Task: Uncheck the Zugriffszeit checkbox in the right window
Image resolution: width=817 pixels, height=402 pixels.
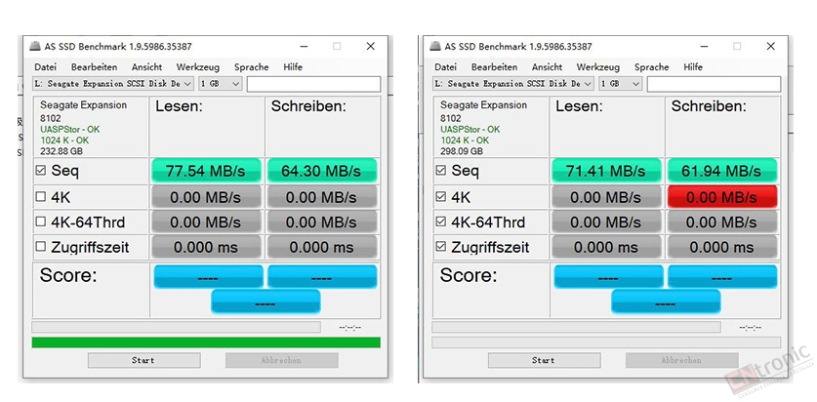Action: click(x=441, y=247)
